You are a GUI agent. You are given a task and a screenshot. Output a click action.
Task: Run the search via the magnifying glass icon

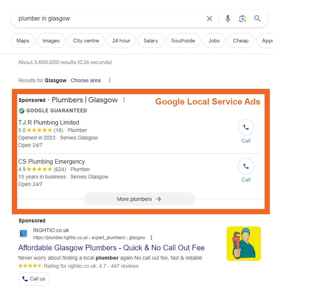coord(257,19)
